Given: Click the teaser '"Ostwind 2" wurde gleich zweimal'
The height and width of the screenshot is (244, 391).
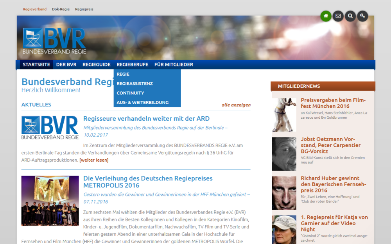Looking at the screenshot, I should pyautogui.click(x=334, y=238).
